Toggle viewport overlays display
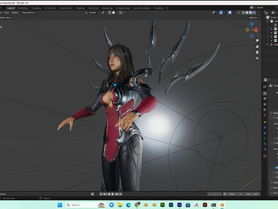Viewport: 278px width, 209px height. click(x=230, y=13)
